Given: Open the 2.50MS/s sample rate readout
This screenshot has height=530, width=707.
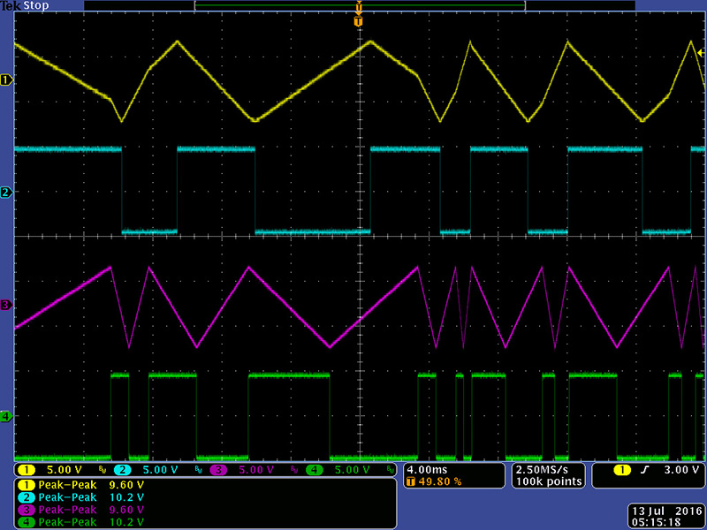Looking at the screenshot, I should coord(547,469).
